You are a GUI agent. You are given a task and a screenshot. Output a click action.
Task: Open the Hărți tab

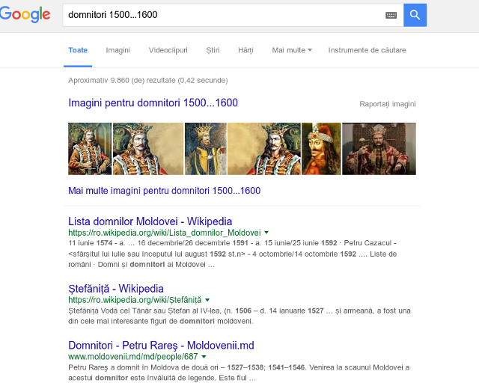pos(245,50)
